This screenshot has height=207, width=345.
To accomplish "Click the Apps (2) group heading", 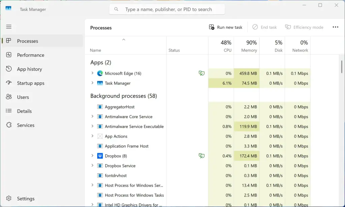I will [x=101, y=62].
